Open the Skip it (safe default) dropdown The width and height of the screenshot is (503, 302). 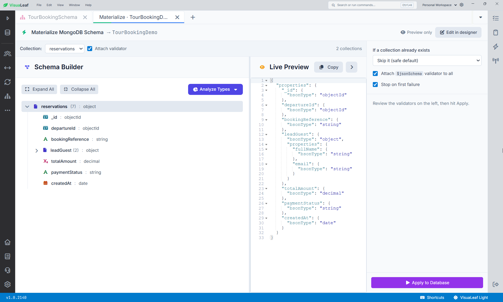point(427,61)
